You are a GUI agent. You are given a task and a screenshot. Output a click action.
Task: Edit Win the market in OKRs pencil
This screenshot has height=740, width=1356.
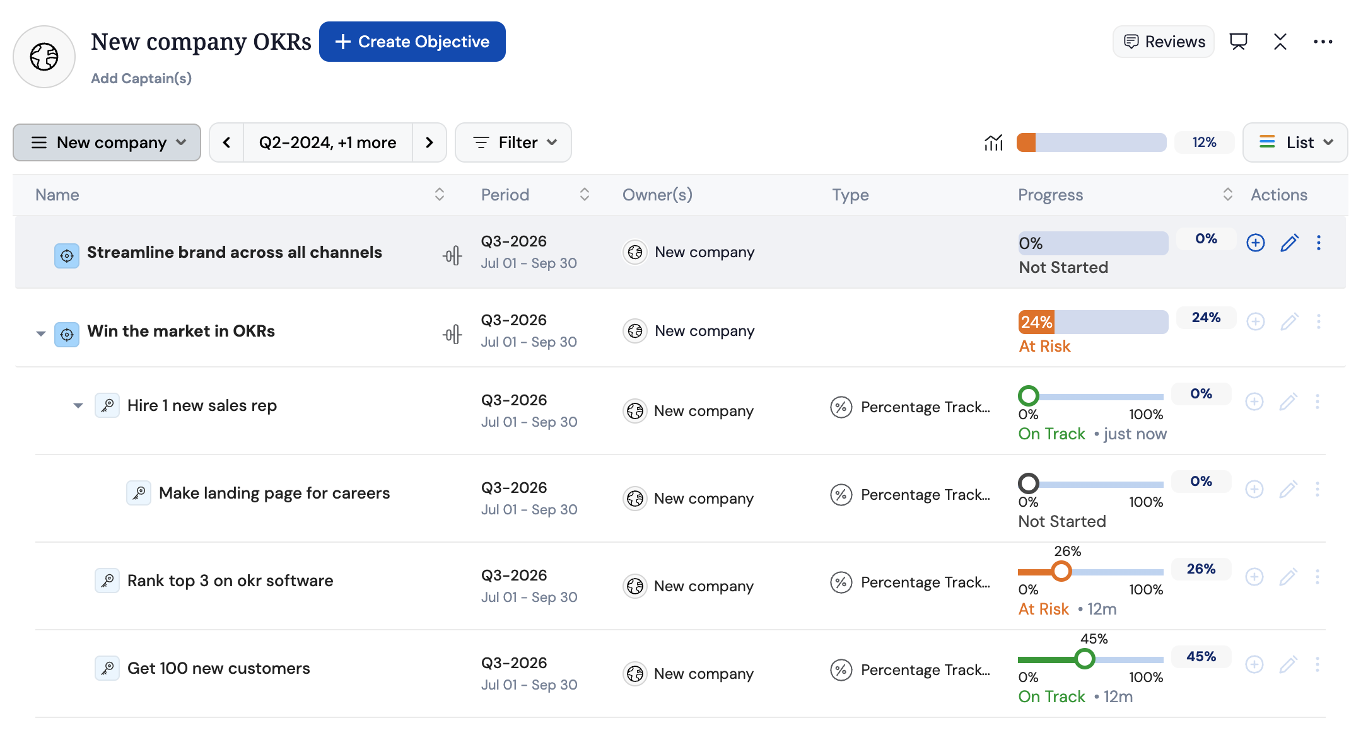coord(1289,321)
